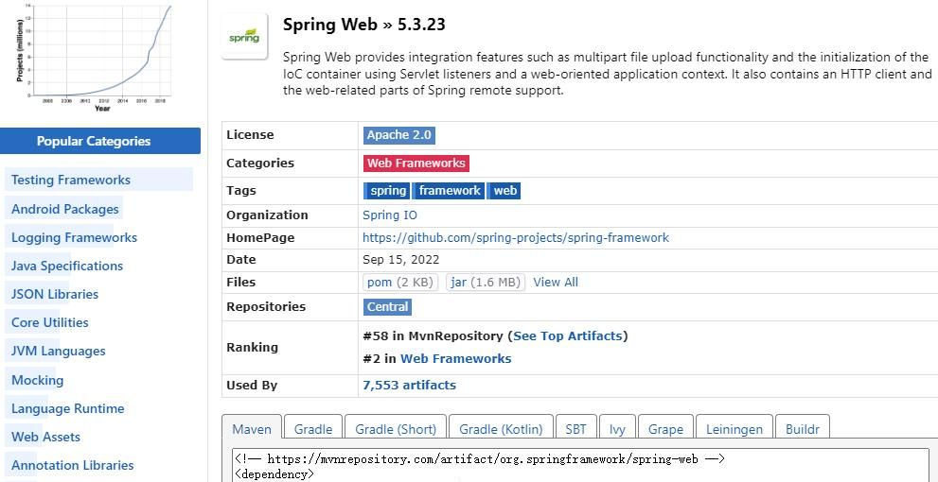Click the Spring logo icon

point(244,37)
